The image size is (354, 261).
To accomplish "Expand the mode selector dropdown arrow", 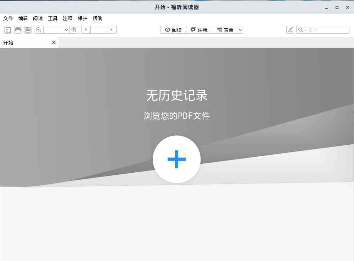I will tap(240, 30).
